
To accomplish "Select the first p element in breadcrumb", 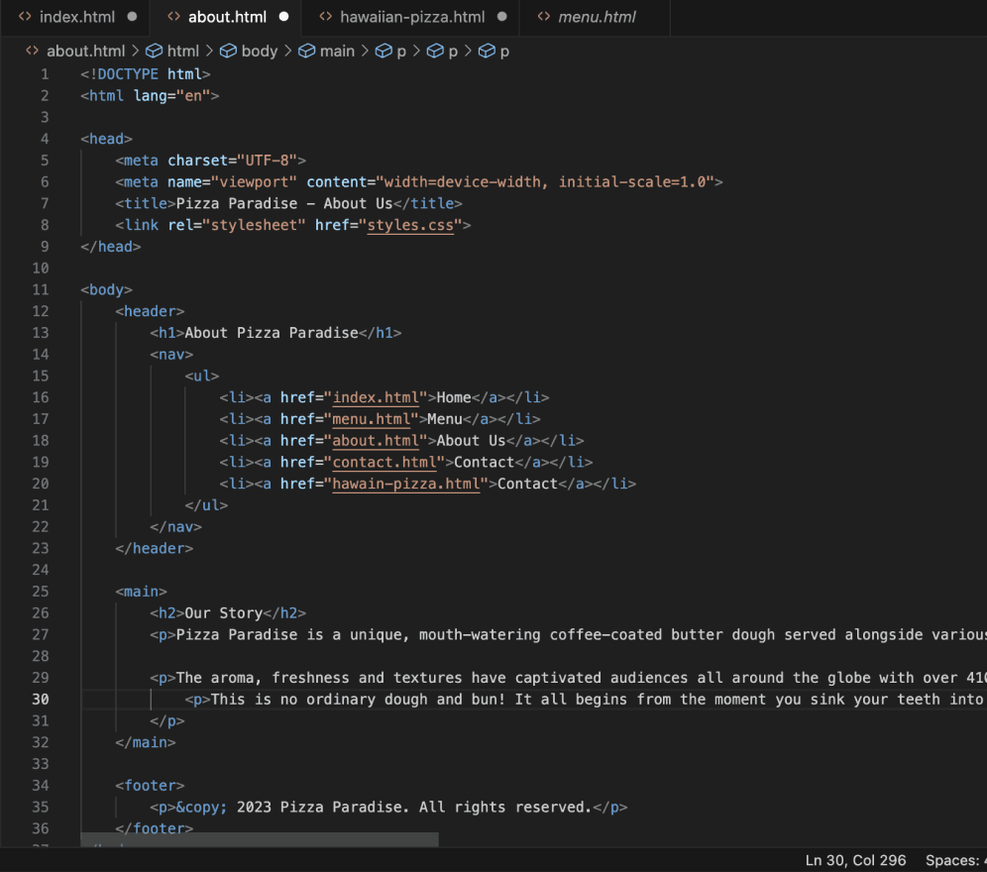I will [401, 52].
